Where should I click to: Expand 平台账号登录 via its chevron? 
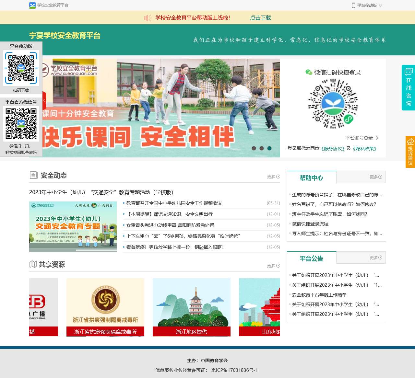[377, 137]
